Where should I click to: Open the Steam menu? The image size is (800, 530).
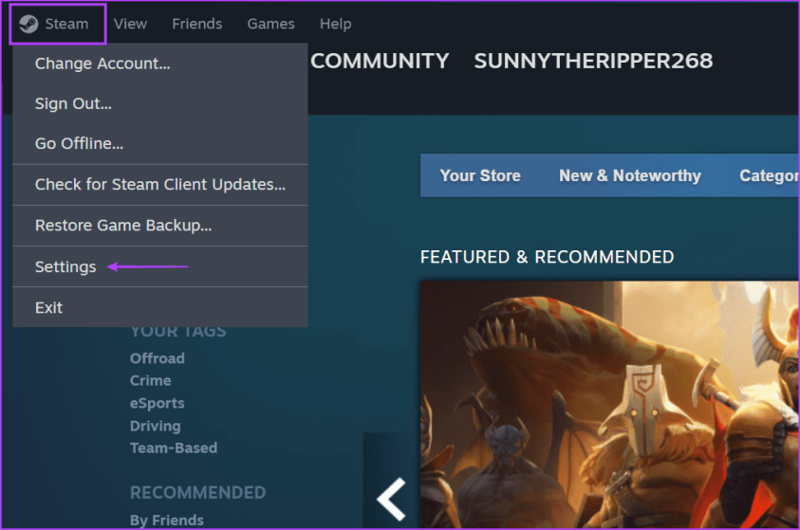tap(58, 24)
